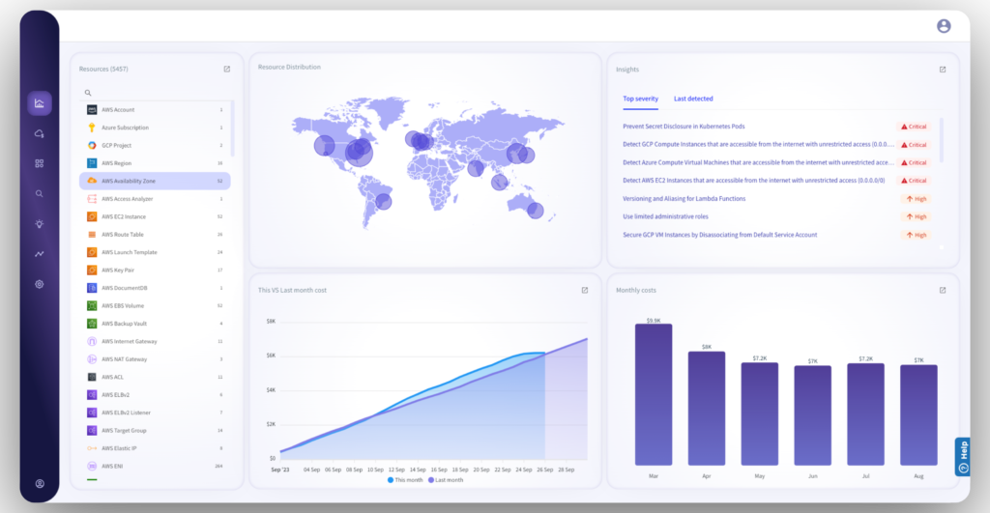Open Secure GCP VM Instances insight
Screen dimensions: 990x513
(x=719, y=235)
